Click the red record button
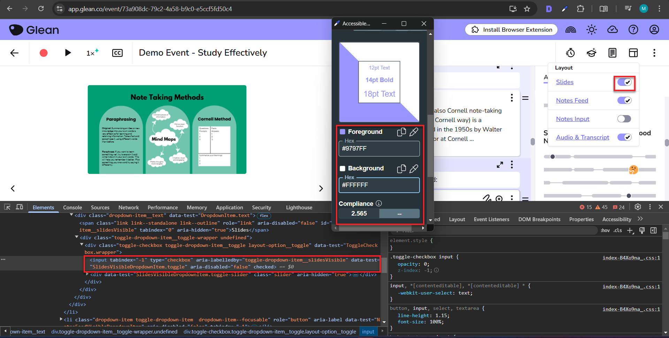This screenshot has width=669, height=338. (x=44, y=53)
